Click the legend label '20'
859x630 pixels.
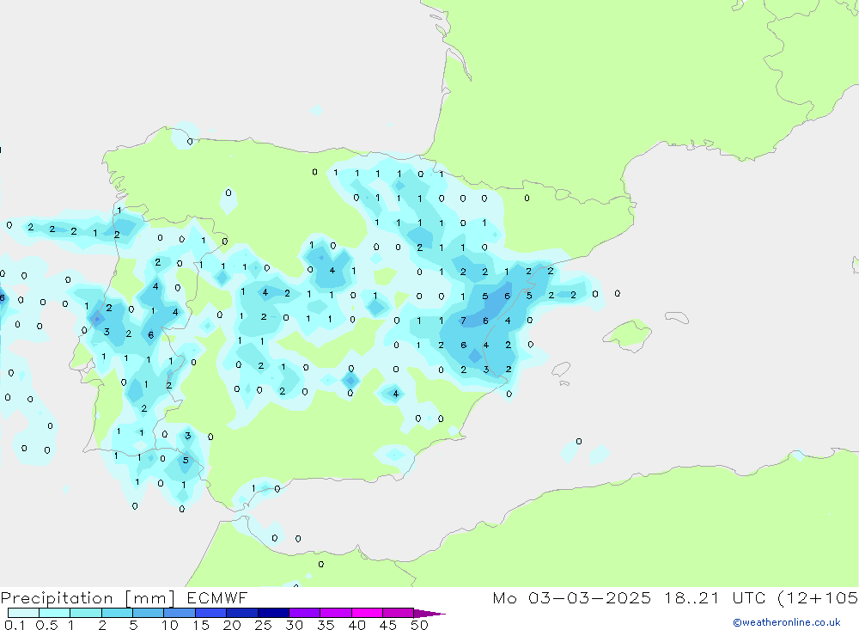click(232, 625)
